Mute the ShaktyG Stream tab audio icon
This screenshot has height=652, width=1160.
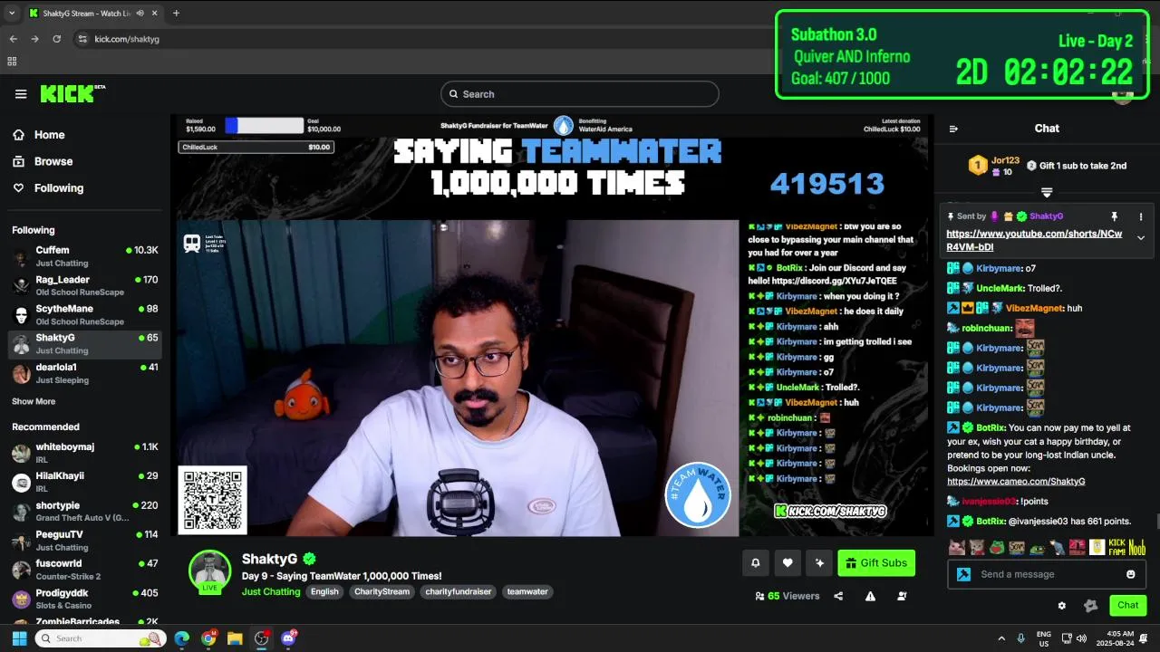pos(140,13)
